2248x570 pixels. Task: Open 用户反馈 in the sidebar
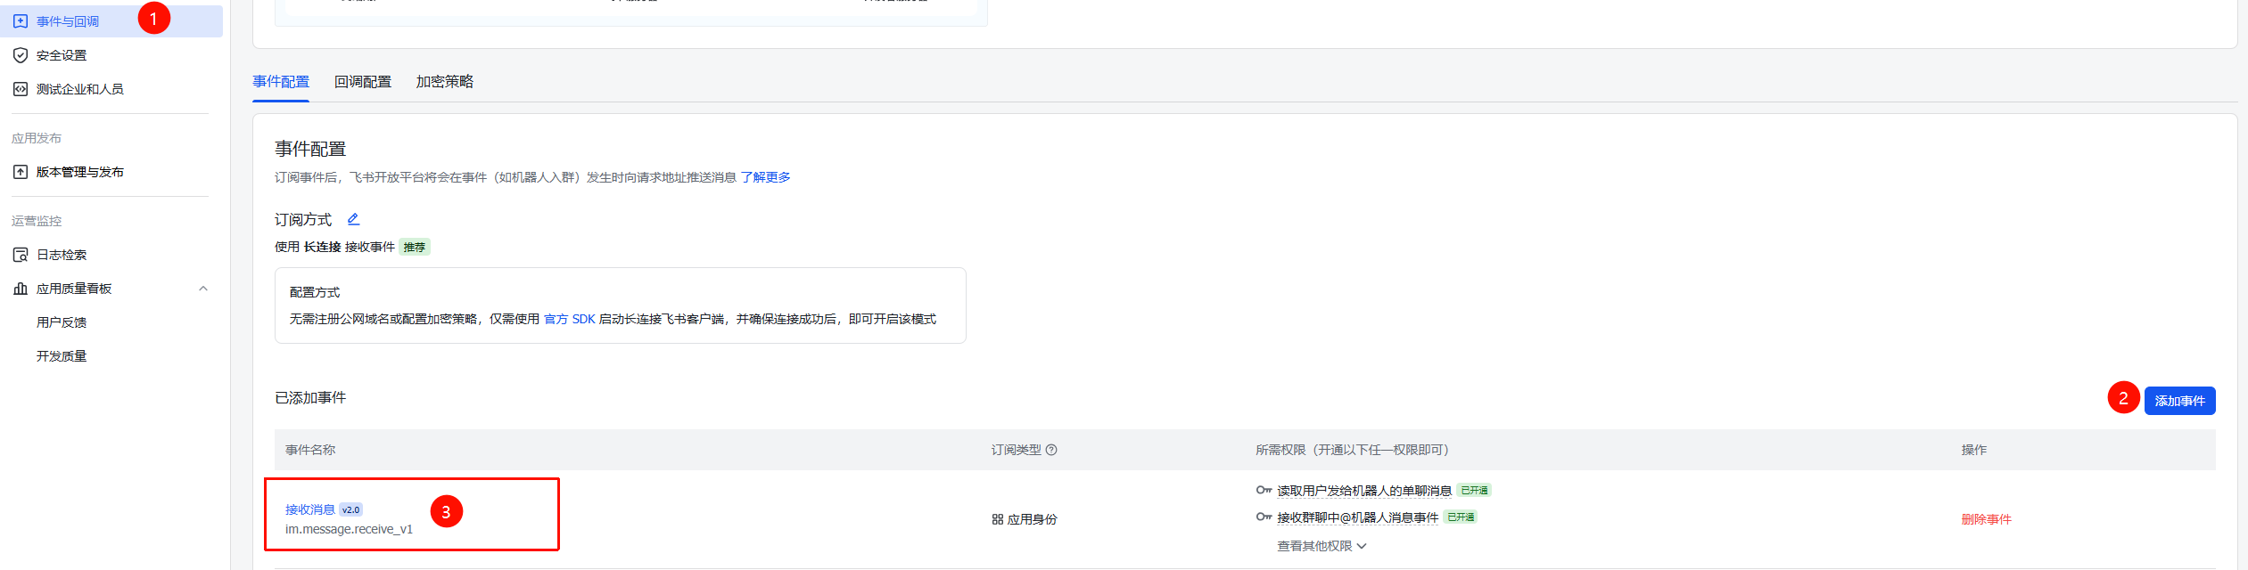pos(62,322)
